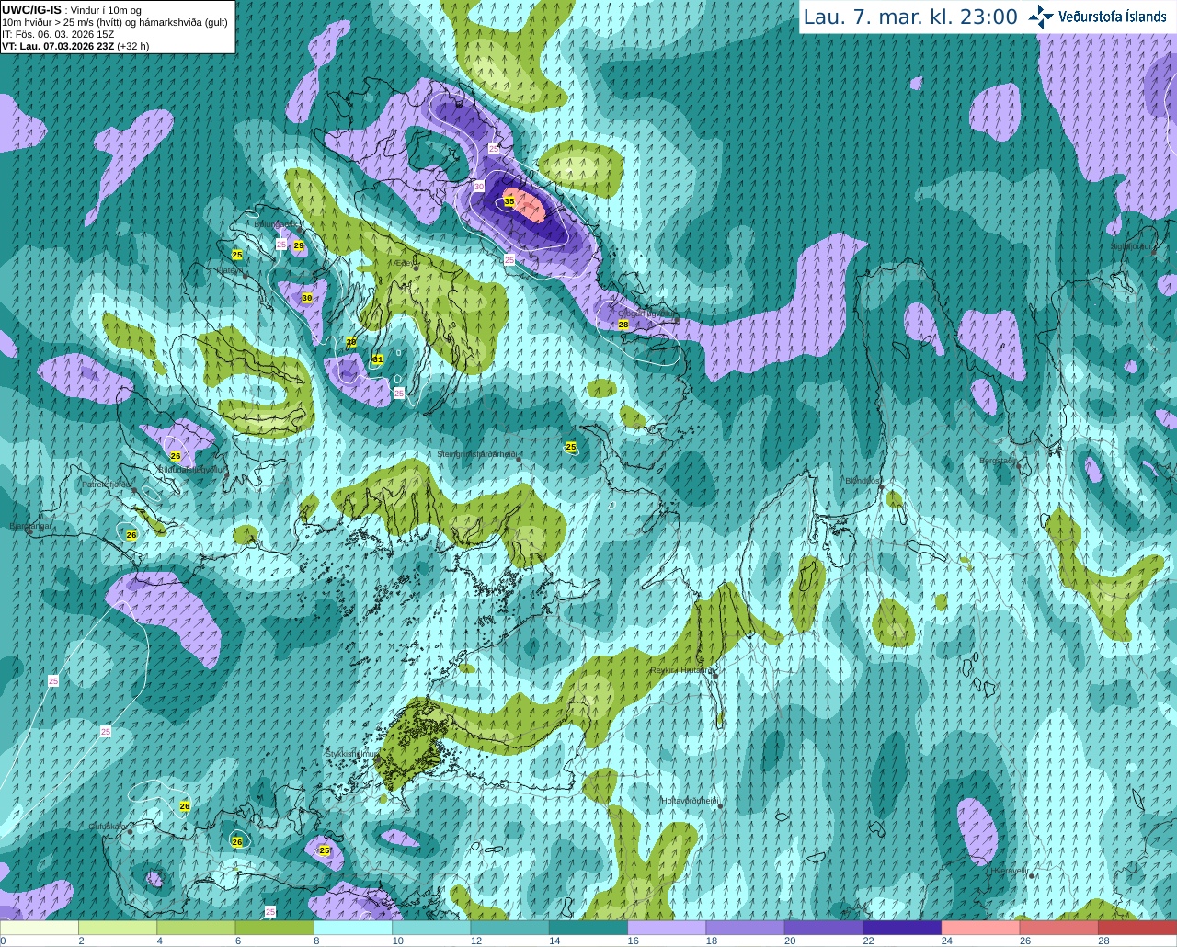Click the 'Æðey' place label
This screenshot has height=947, width=1177.
[405, 263]
